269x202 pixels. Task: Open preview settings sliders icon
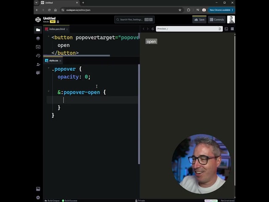pos(220,29)
